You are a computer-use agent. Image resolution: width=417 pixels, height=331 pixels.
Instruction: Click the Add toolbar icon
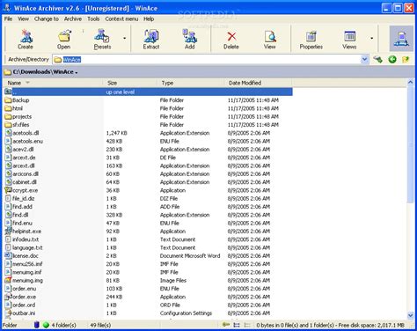point(190,40)
